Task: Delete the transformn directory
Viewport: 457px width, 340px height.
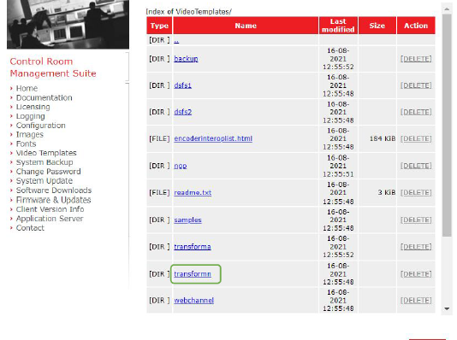Action: point(416,274)
